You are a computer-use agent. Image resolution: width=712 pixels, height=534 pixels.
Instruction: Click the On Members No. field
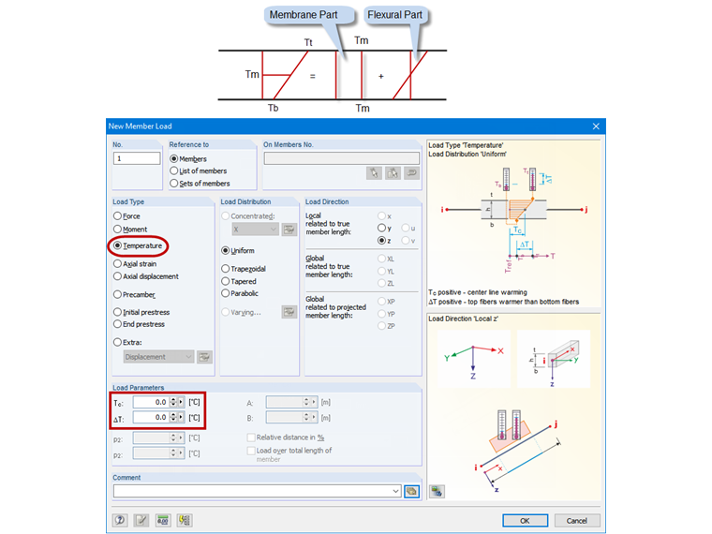[x=341, y=158]
